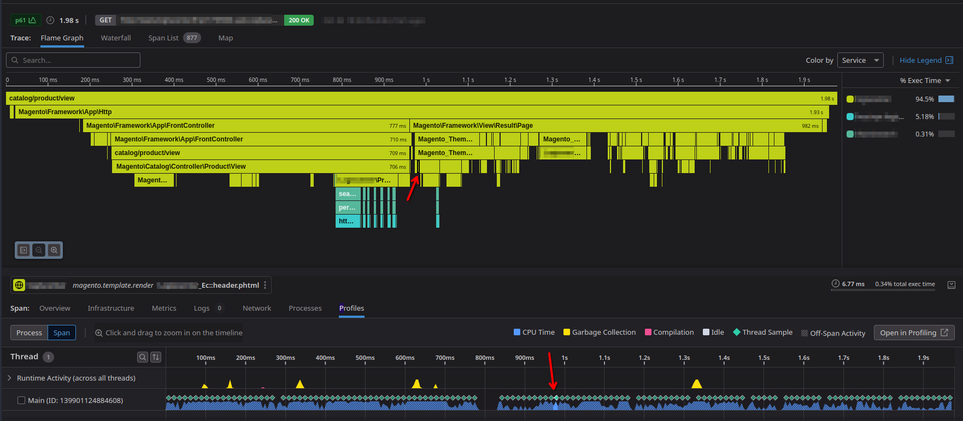The height and width of the screenshot is (421, 963).
Task: Switch to the Waterfall trace view
Action: pyautogui.click(x=116, y=38)
